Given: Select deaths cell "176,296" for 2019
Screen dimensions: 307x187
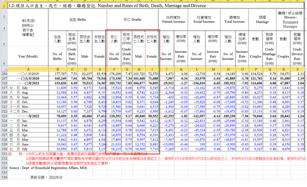Looking at the screenshot, I should [x=114, y=74].
